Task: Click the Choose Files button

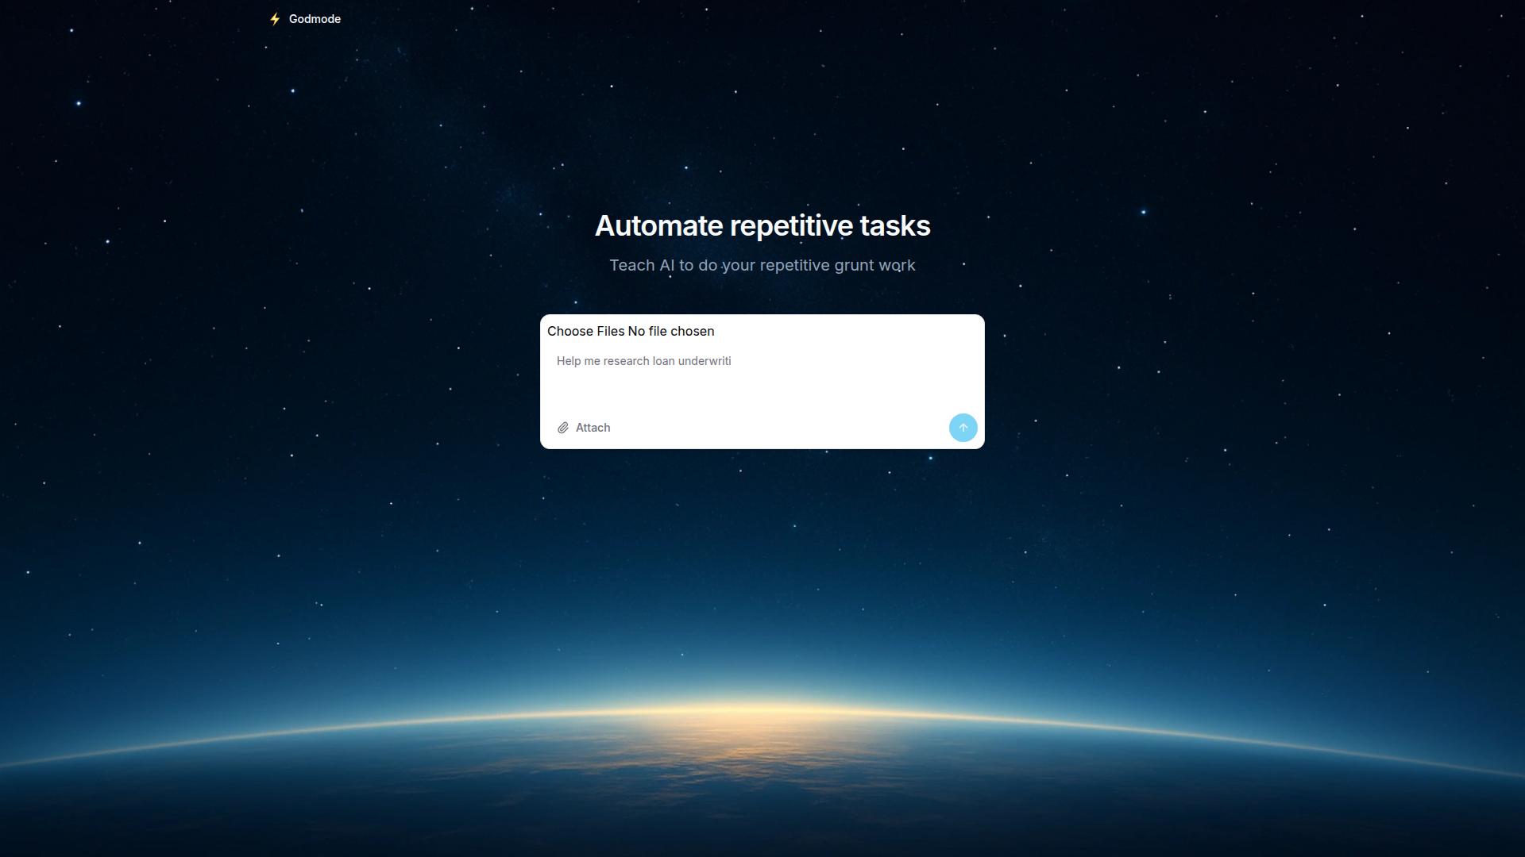Action: (x=585, y=332)
